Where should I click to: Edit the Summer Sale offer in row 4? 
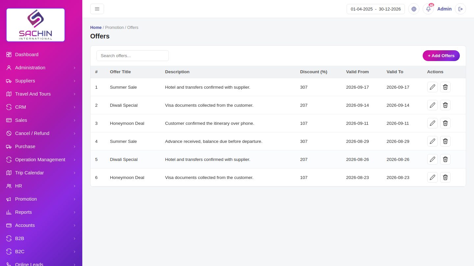[433, 141]
